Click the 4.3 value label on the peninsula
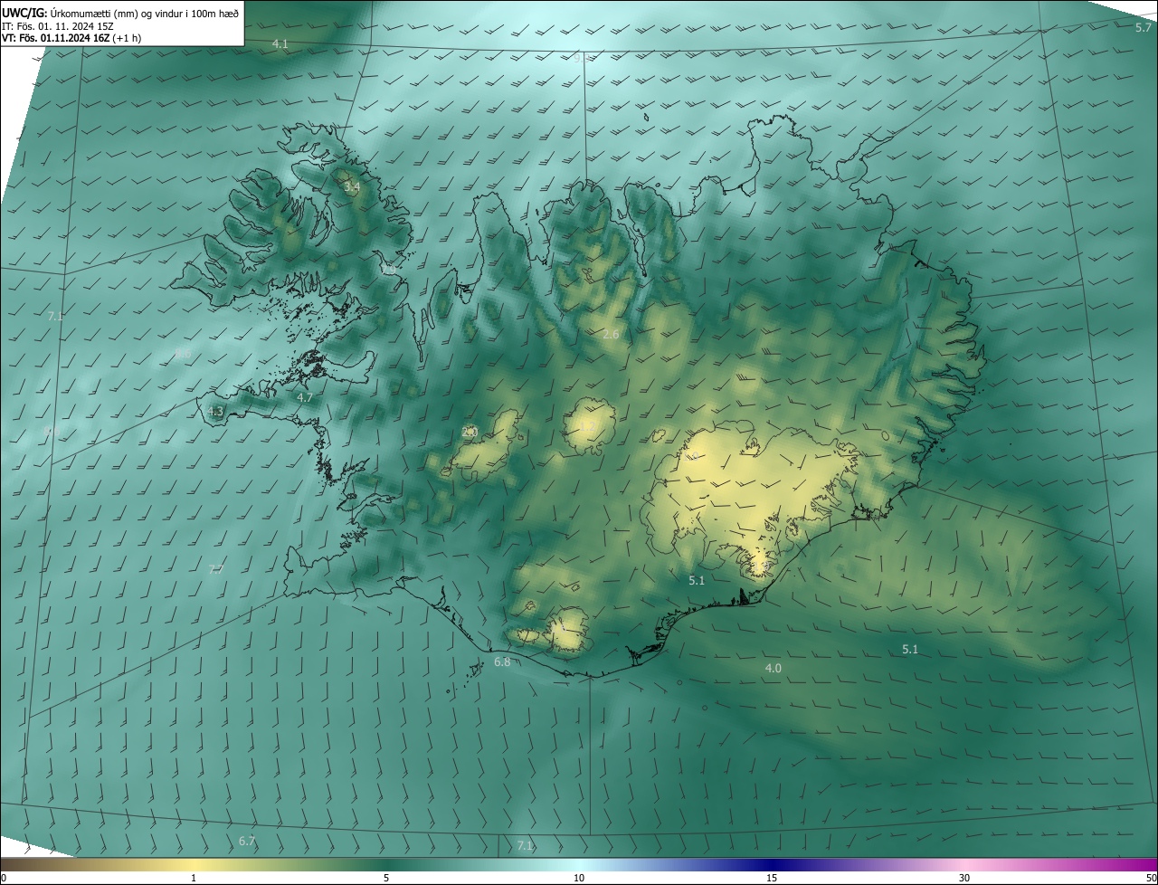Viewport: 1158px width, 885px height. click(x=215, y=411)
